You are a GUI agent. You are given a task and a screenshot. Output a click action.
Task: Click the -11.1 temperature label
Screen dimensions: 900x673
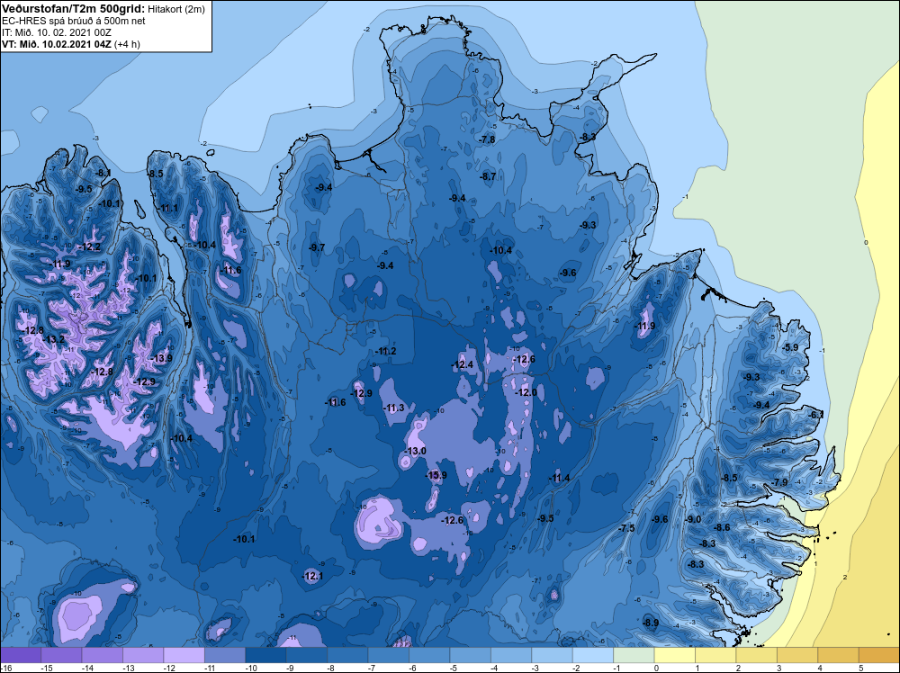point(167,208)
